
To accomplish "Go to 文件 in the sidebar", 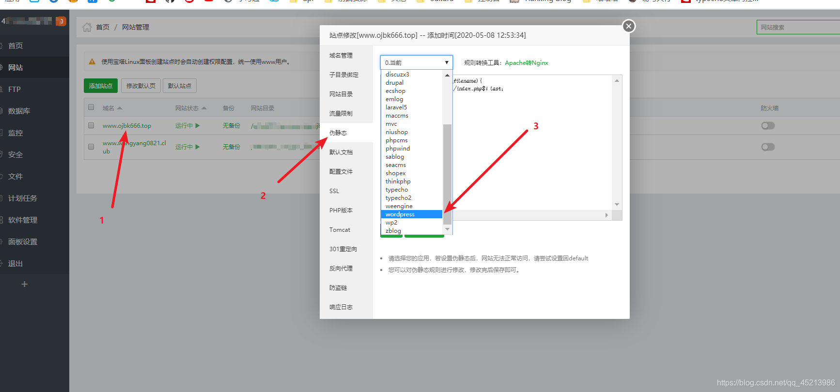I will (34, 176).
